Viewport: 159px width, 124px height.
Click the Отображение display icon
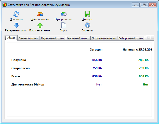[x=63, y=14]
